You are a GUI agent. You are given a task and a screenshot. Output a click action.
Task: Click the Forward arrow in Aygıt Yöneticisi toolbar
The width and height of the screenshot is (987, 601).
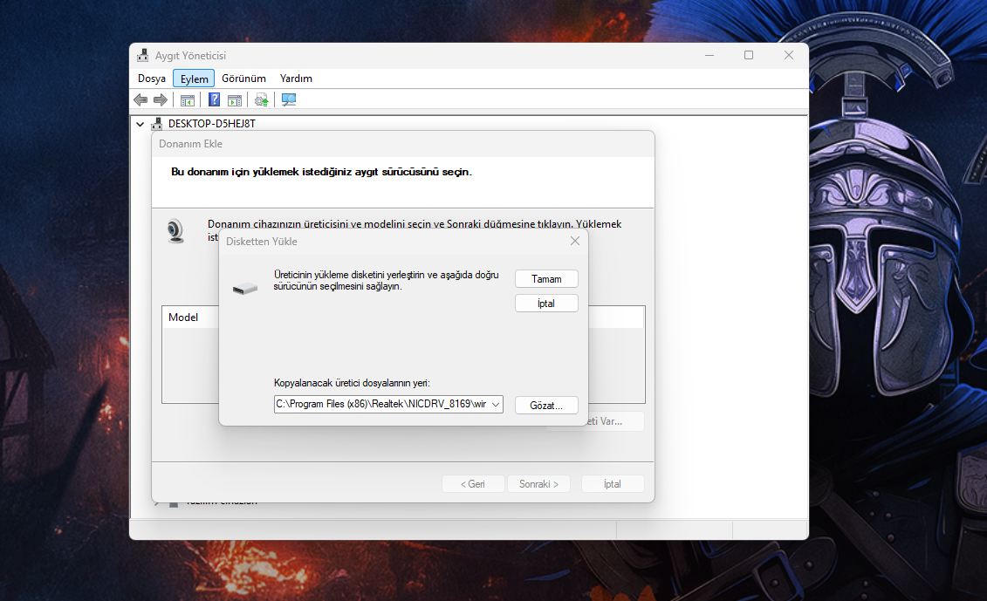coord(161,99)
